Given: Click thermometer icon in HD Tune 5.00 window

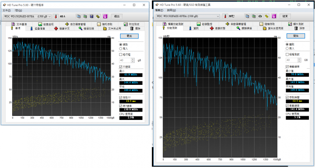Looking at the screenshot, I should [56, 17].
